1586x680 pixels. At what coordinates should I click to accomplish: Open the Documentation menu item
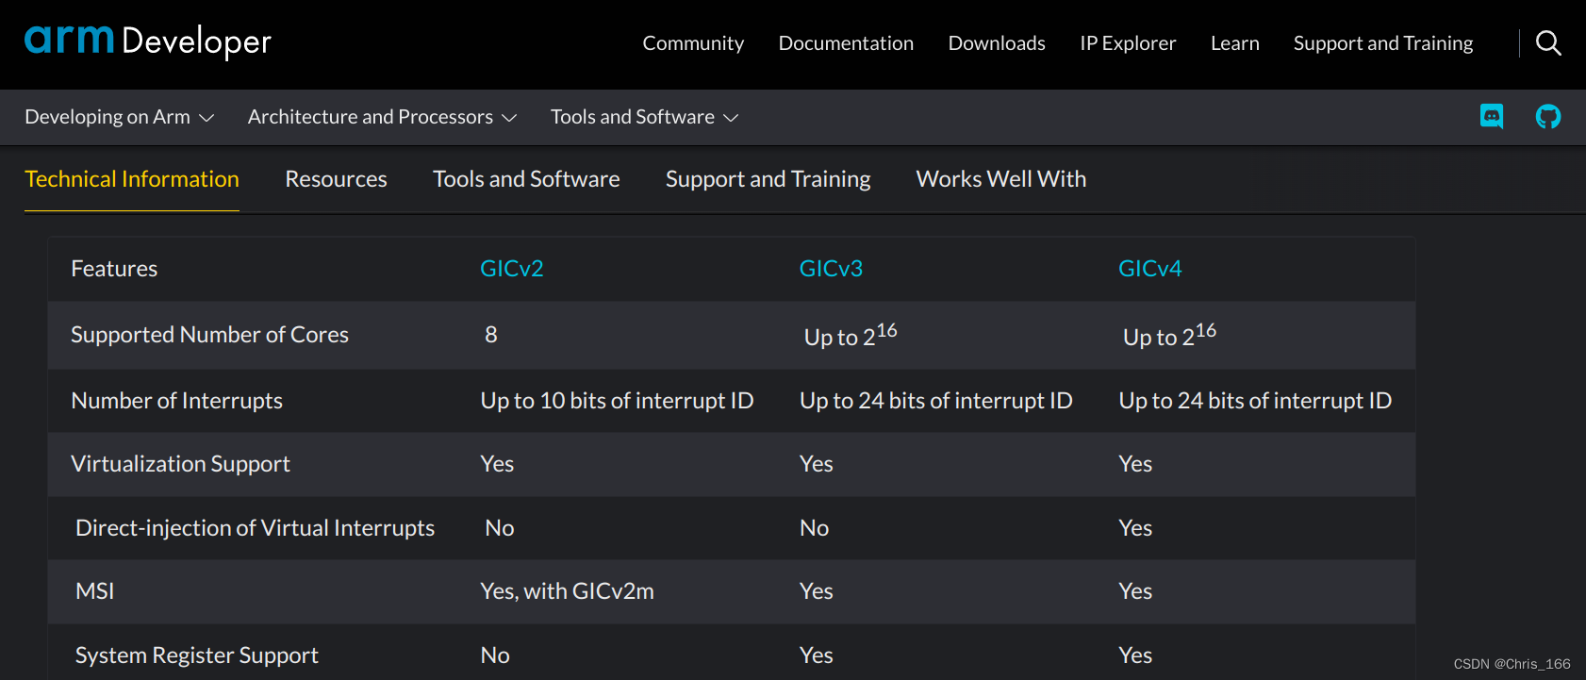click(846, 43)
